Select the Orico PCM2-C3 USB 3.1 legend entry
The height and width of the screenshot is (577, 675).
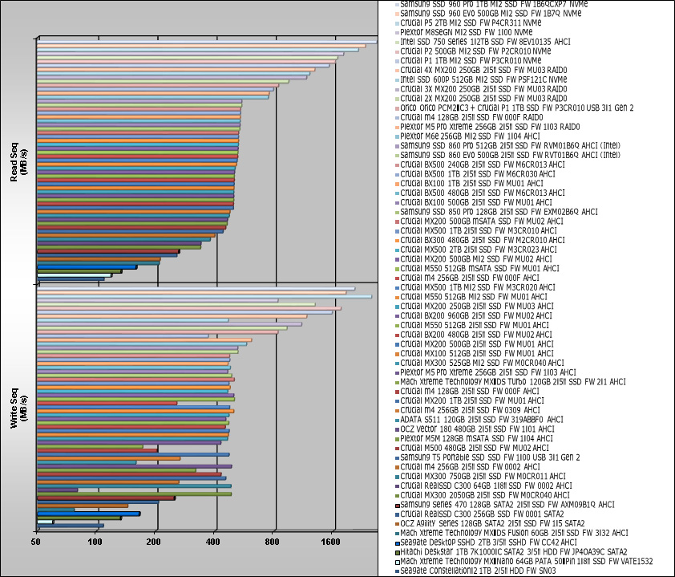pyautogui.click(x=516, y=108)
